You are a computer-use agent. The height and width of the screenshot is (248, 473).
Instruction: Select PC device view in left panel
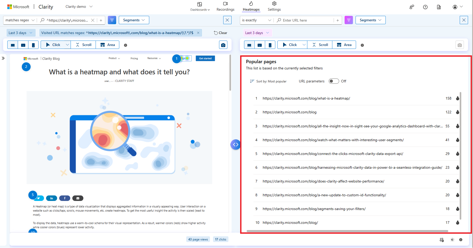(13, 45)
